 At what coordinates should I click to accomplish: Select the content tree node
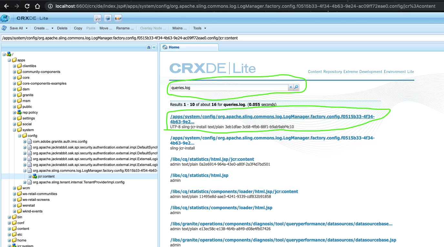[x=23, y=229]
